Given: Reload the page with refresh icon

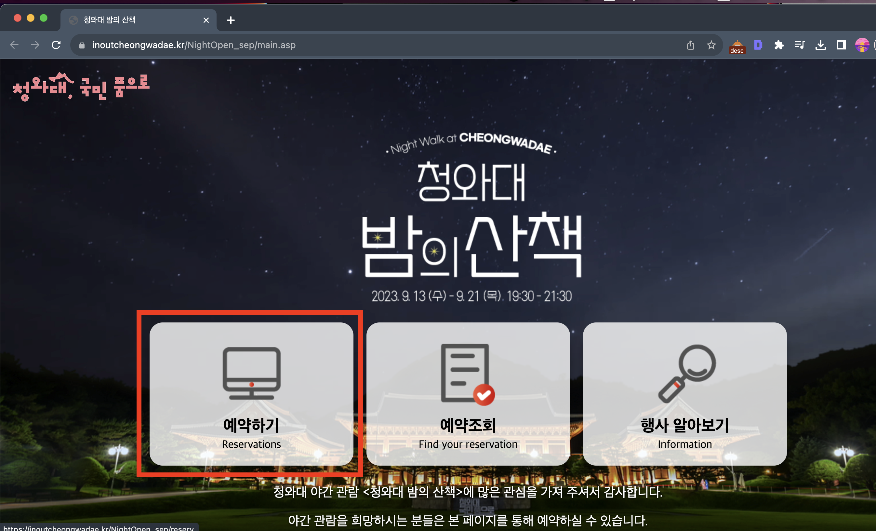Looking at the screenshot, I should click(56, 45).
